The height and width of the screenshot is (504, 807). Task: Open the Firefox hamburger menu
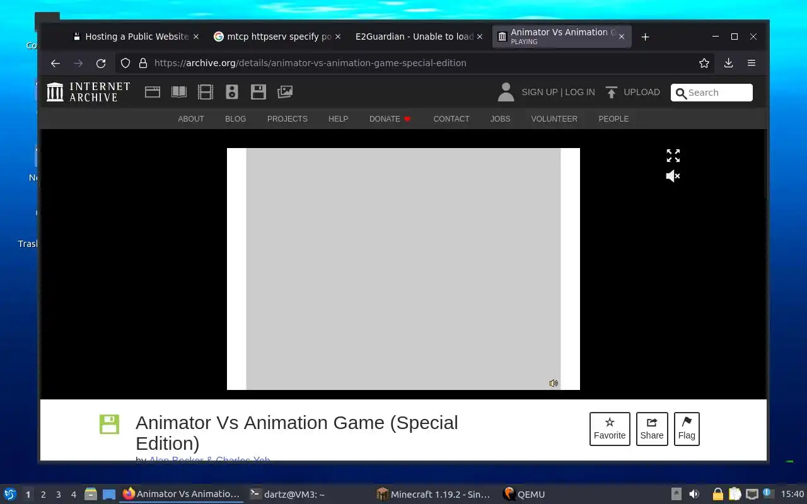click(752, 63)
